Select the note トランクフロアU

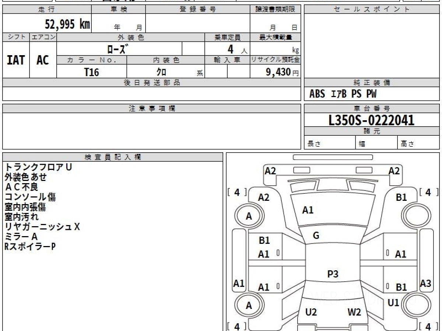coord(38,167)
